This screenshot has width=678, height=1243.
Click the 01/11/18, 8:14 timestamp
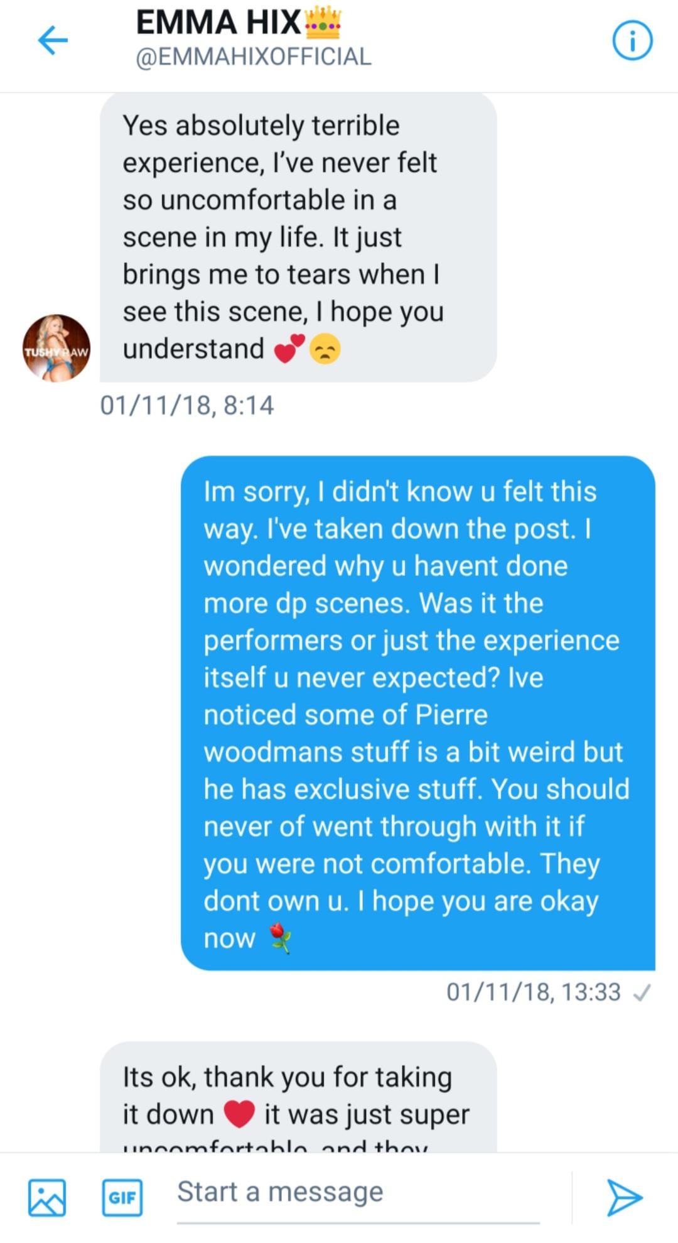pyautogui.click(x=187, y=405)
